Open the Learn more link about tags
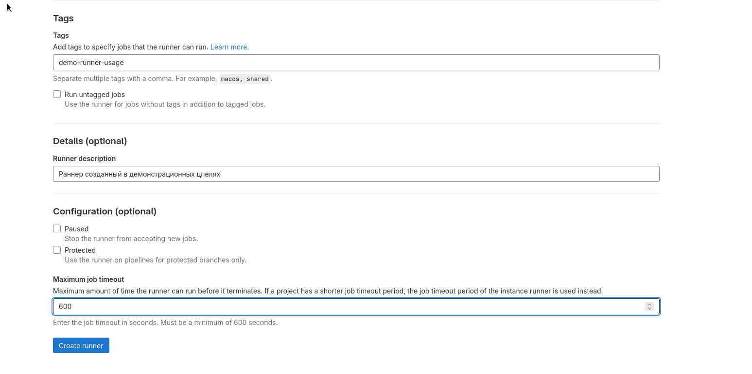This screenshot has width=752, height=374. pyautogui.click(x=229, y=47)
